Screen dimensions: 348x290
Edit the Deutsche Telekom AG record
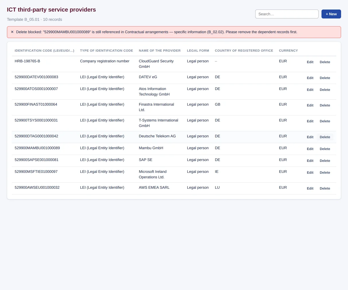click(310, 137)
